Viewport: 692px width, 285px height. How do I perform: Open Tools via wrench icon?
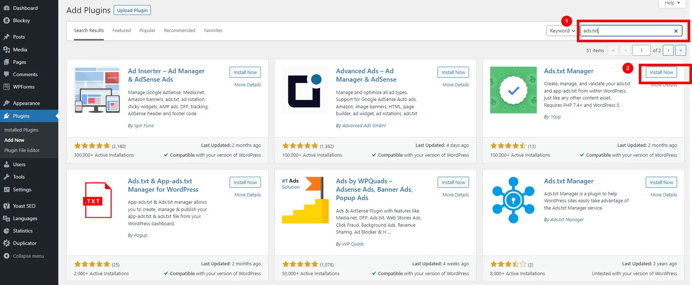click(7, 177)
